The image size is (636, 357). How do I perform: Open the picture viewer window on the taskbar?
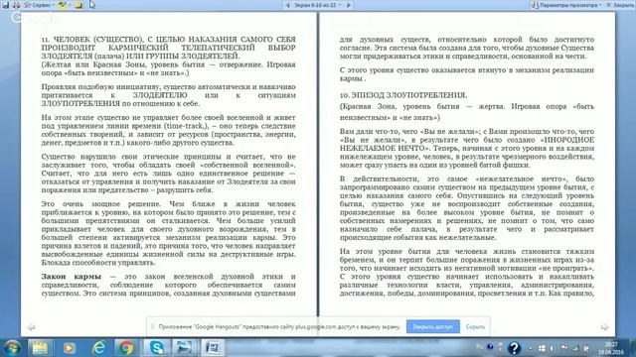pyautogui.click(x=184, y=348)
